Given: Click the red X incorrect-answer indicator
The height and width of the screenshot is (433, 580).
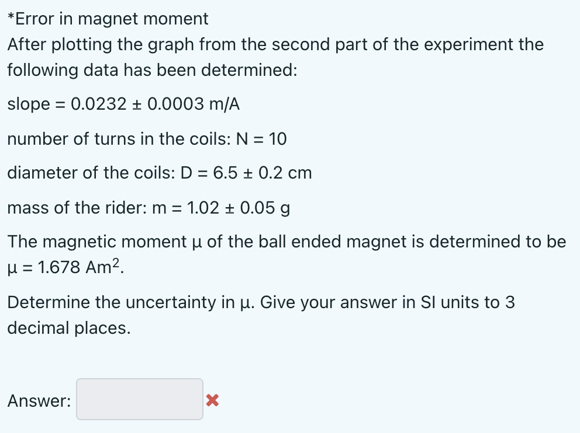Looking at the screenshot, I should click(212, 400).
